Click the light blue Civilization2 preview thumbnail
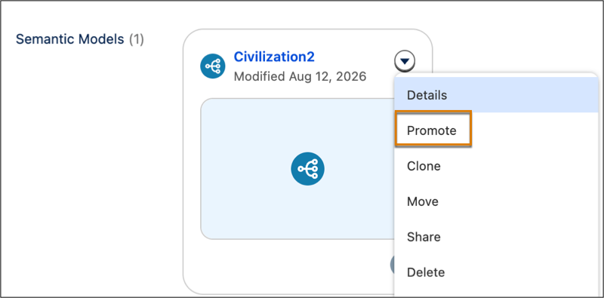Screen dimensions: 604x298 coord(297,169)
